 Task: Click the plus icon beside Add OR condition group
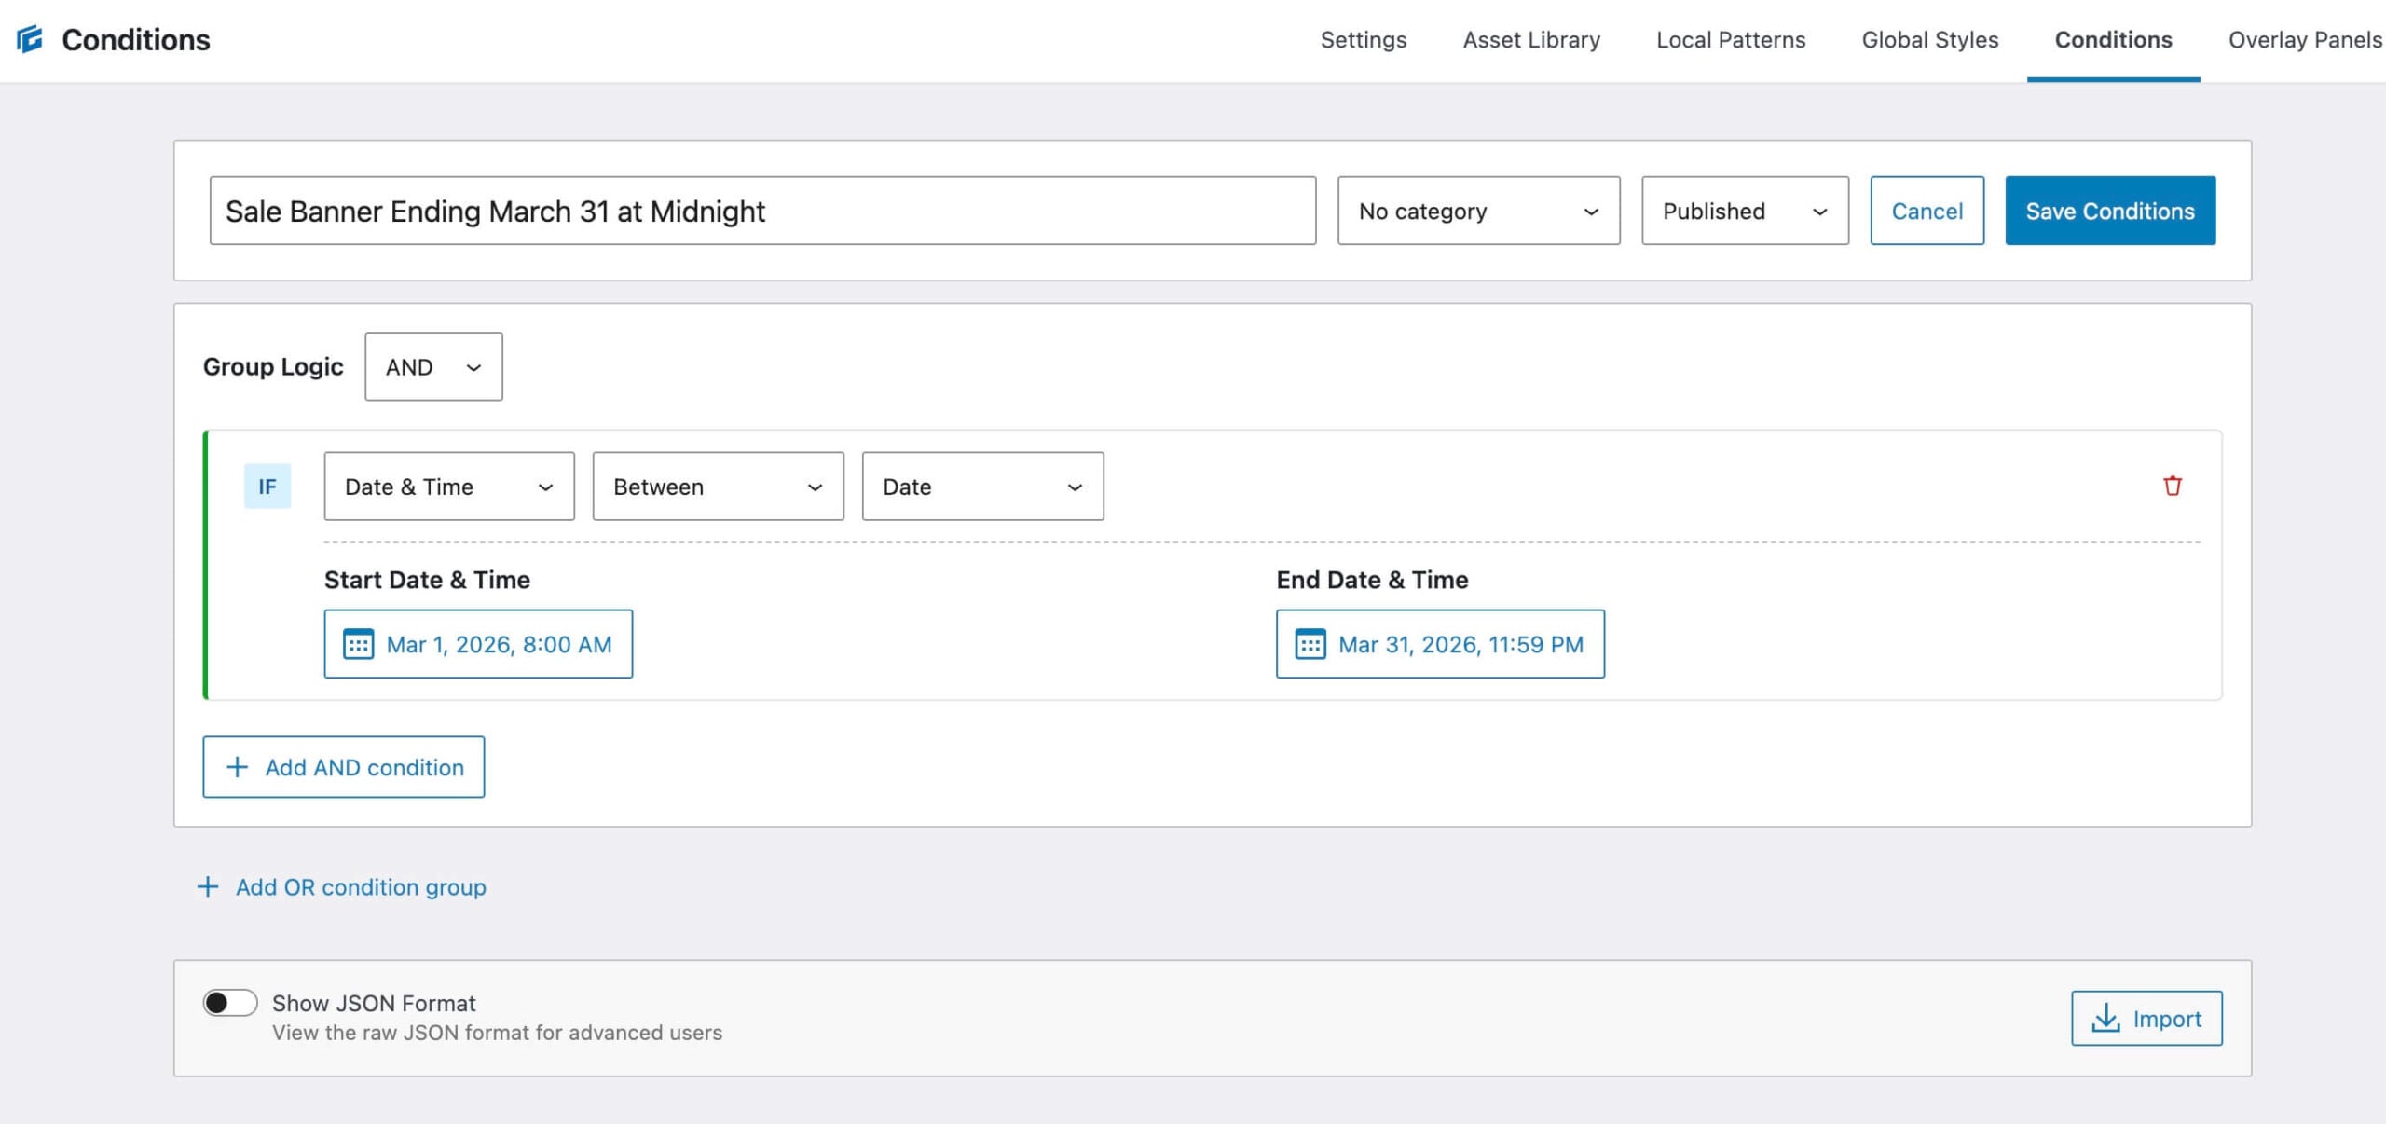207,886
